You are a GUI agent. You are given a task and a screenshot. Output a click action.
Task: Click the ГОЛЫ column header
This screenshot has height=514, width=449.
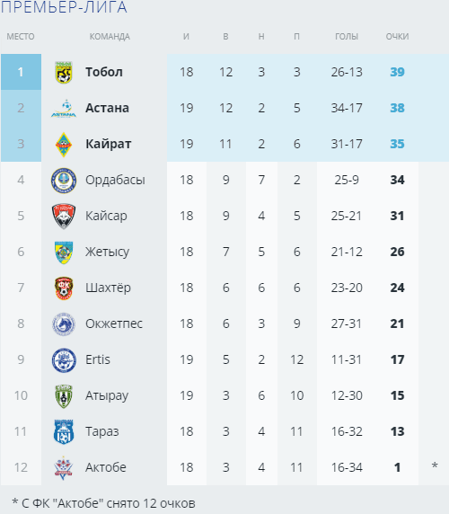pyautogui.click(x=347, y=36)
